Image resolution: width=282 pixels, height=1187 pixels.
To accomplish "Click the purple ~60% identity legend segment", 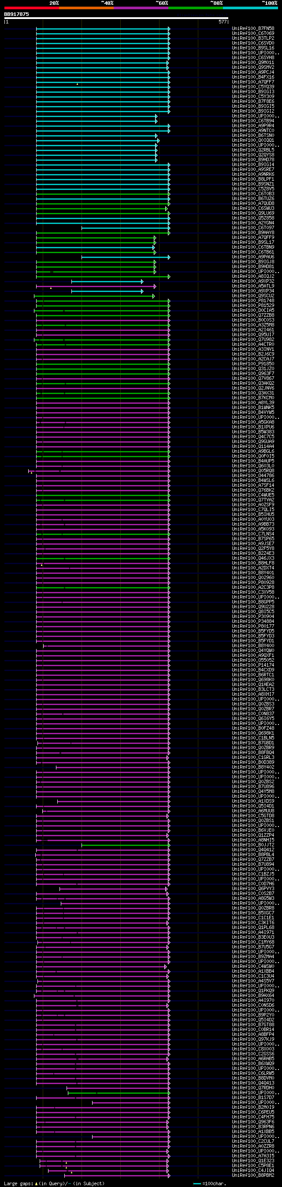I will (141, 8).
